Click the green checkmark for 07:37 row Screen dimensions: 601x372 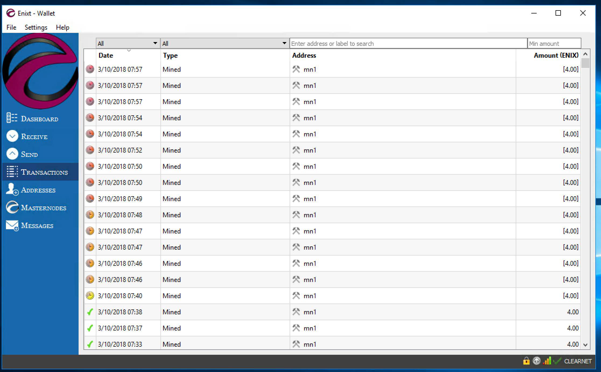(x=90, y=328)
